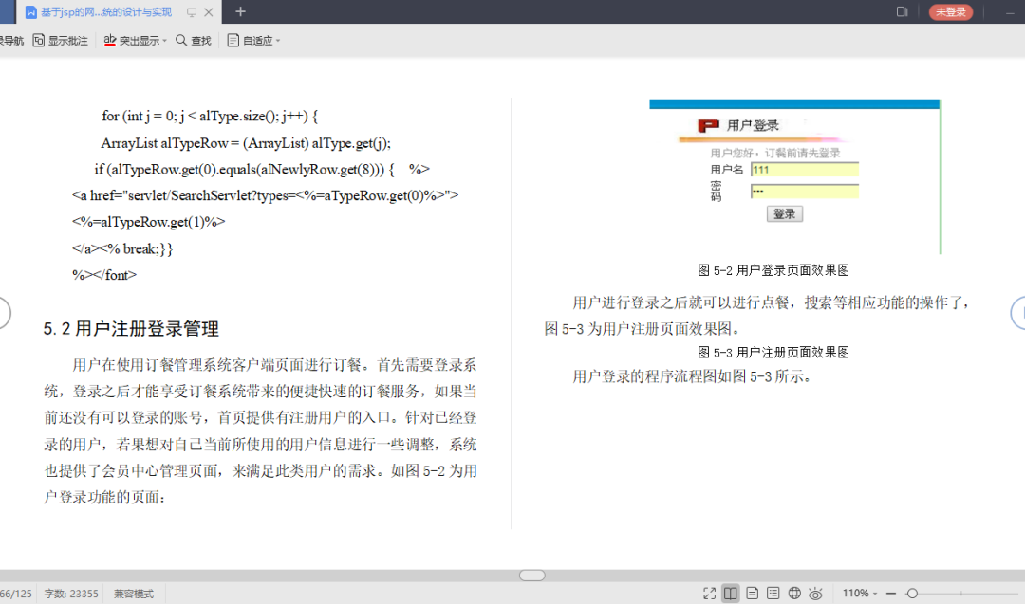
Task: Click the line ArrayList alTypeRow
Action: 246,143
